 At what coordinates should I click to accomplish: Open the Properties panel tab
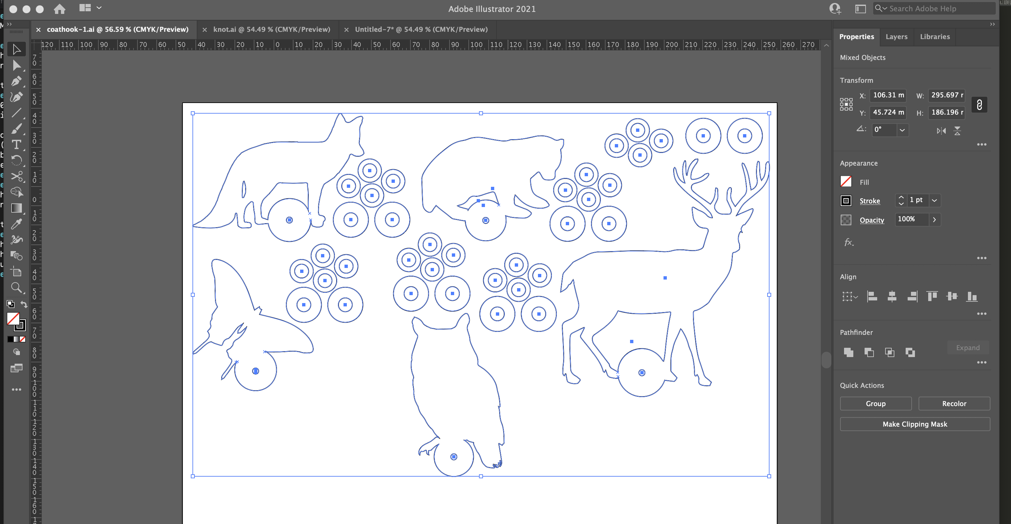click(x=856, y=36)
